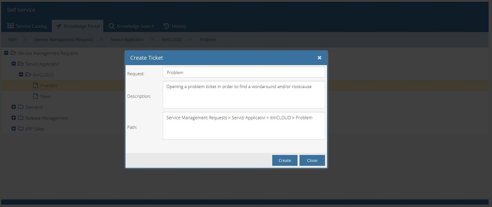Collapse the itmCLOUD tree node
492x207 pixels.
(21, 75)
